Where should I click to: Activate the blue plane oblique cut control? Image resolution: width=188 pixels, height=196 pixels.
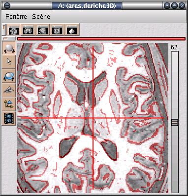click(9, 76)
